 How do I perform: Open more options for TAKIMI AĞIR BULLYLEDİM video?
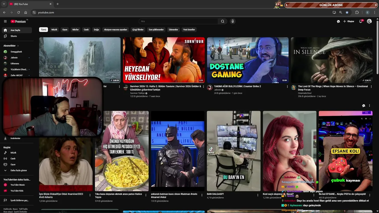[x=287, y=87]
